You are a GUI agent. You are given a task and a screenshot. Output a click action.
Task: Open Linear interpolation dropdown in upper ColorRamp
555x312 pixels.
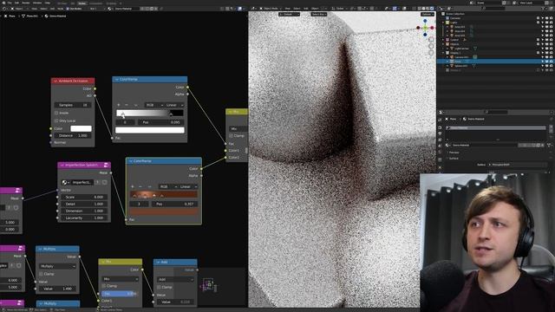coord(174,105)
